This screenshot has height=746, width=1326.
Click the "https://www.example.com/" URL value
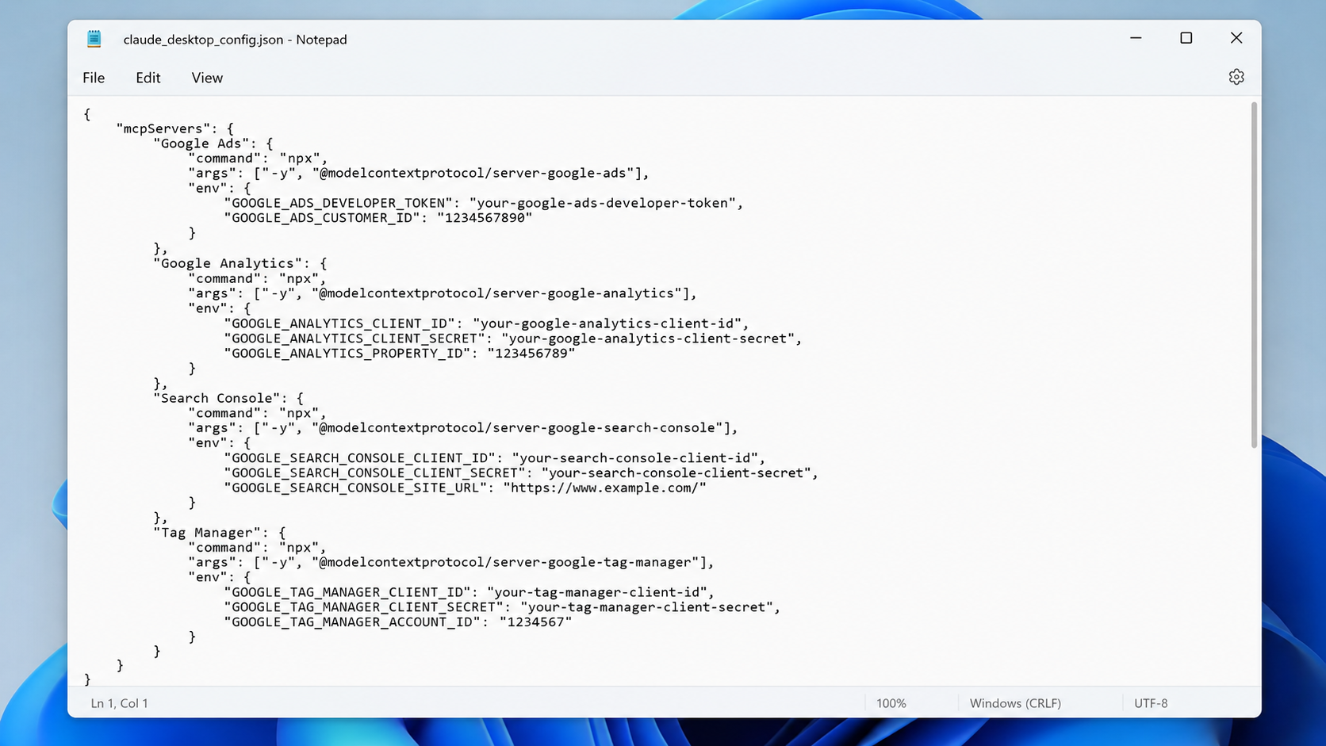click(604, 488)
